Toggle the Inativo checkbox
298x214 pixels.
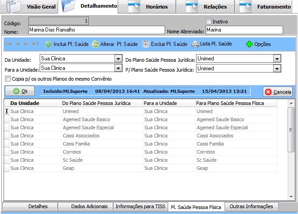[208, 21]
